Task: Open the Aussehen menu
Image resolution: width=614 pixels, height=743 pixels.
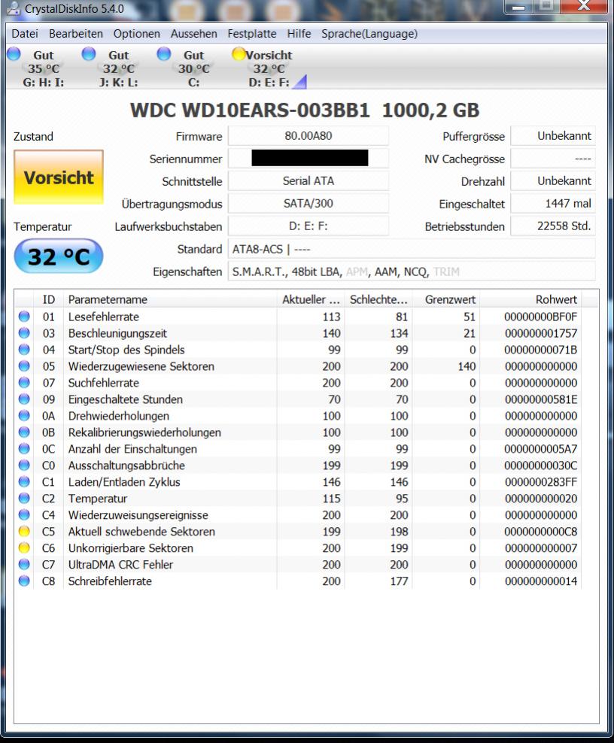Action: [194, 34]
